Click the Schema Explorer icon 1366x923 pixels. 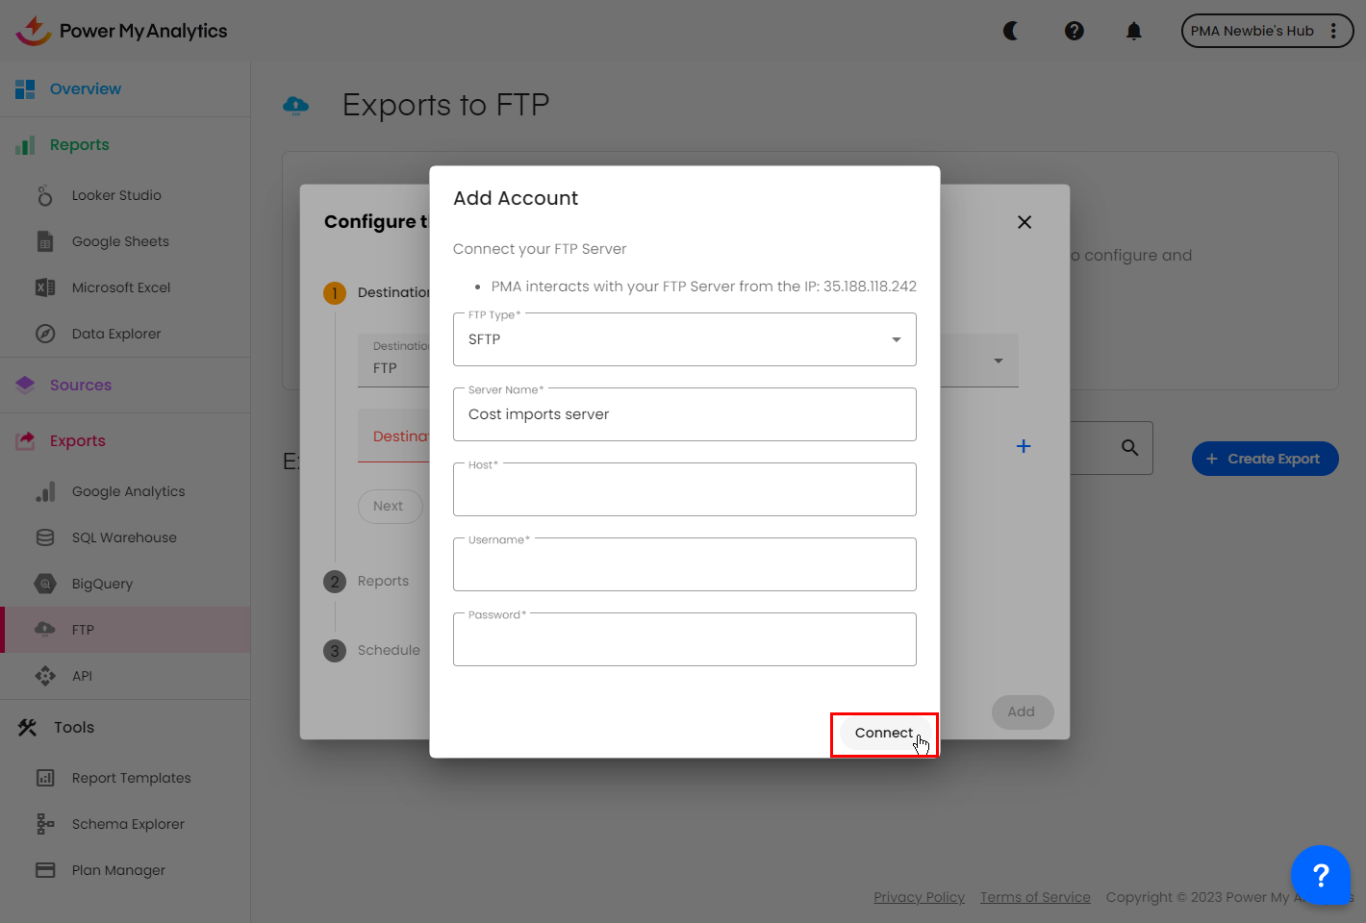[45, 824]
